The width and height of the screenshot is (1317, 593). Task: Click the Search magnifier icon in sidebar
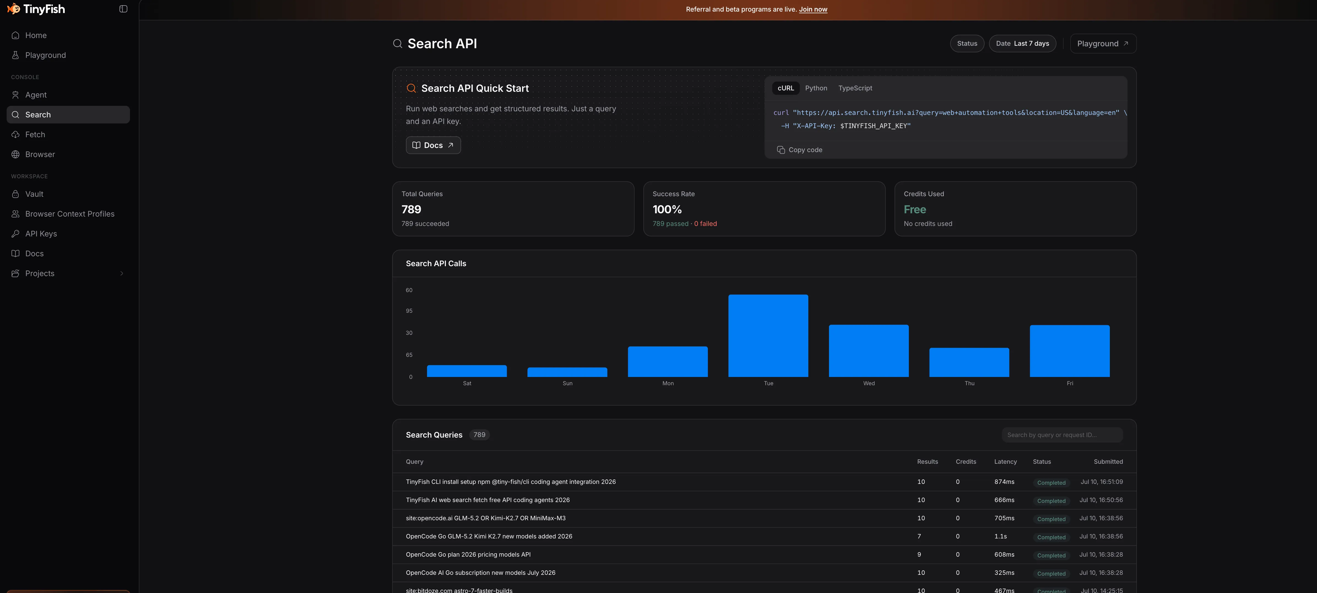[15, 115]
